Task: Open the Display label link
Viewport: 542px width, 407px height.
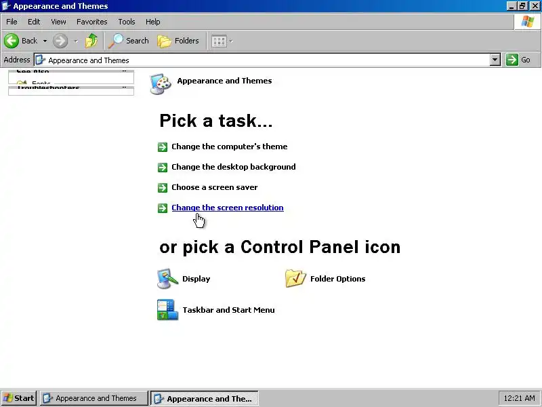Action: point(196,279)
